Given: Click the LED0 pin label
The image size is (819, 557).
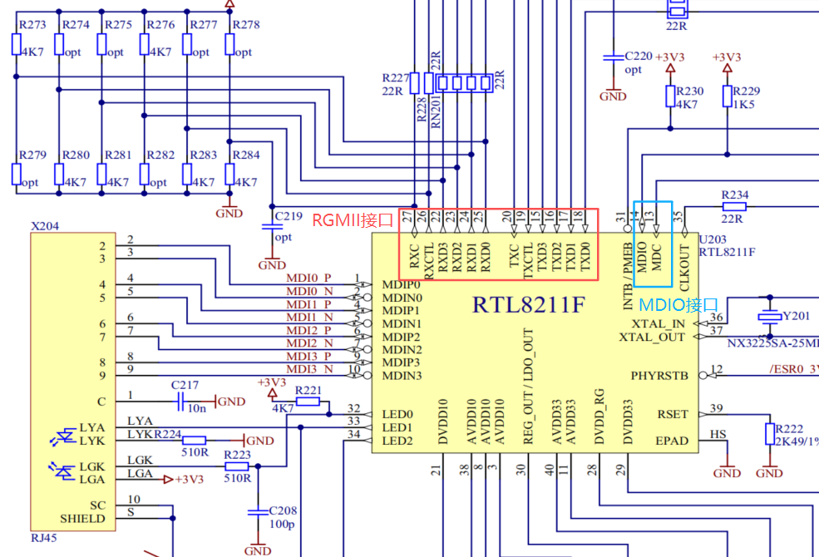Looking at the screenshot, I should (x=397, y=415).
